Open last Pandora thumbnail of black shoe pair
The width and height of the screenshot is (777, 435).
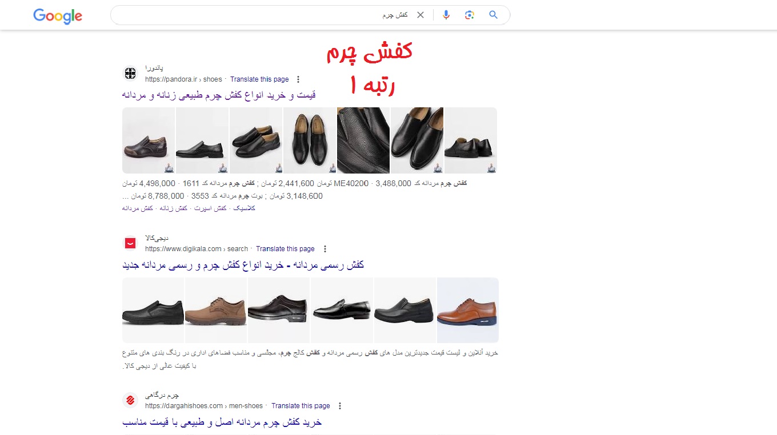point(471,140)
